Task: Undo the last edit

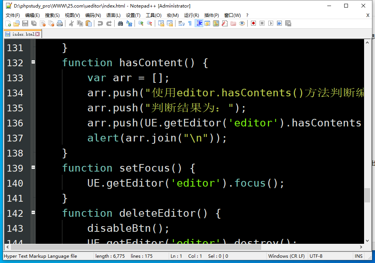Action: (100, 23)
